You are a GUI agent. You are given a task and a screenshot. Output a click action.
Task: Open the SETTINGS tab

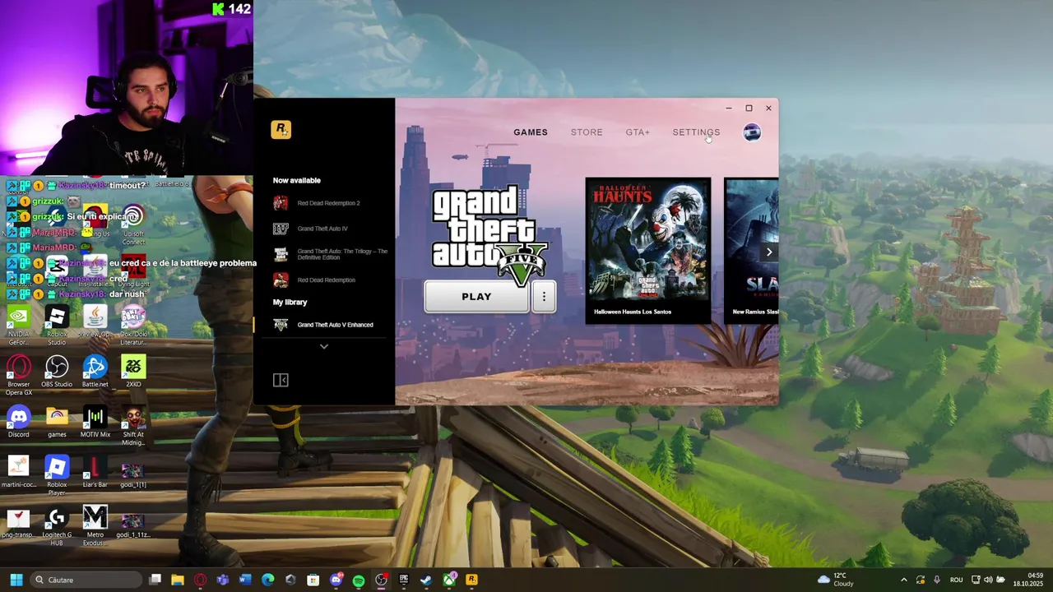[696, 132]
